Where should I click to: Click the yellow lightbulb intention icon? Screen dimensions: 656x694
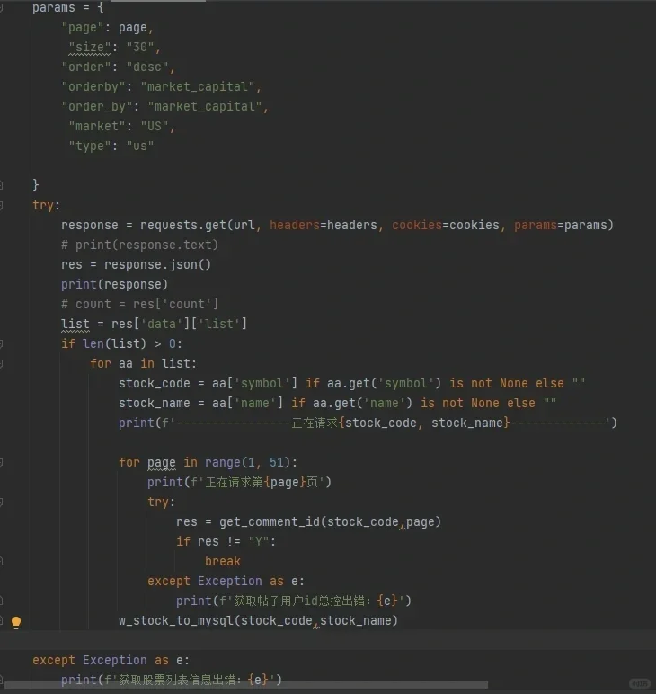pos(16,622)
